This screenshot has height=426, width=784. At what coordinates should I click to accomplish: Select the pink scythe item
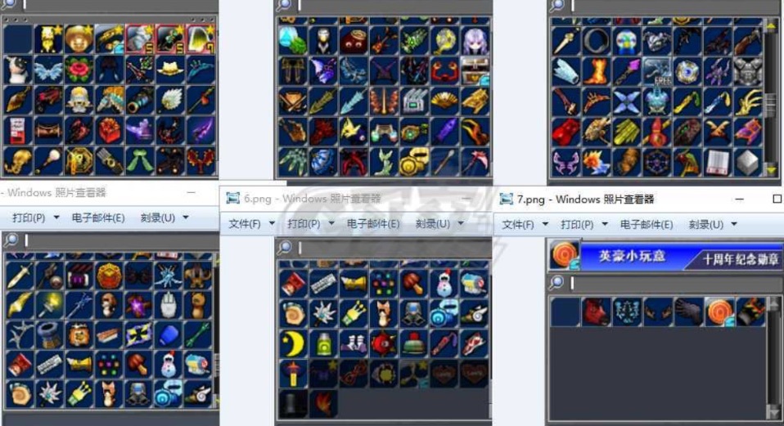475,162
